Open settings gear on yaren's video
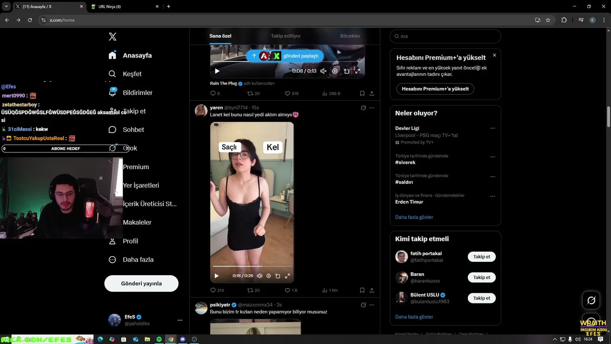This screenshot has width=611, height=344. 269,276
